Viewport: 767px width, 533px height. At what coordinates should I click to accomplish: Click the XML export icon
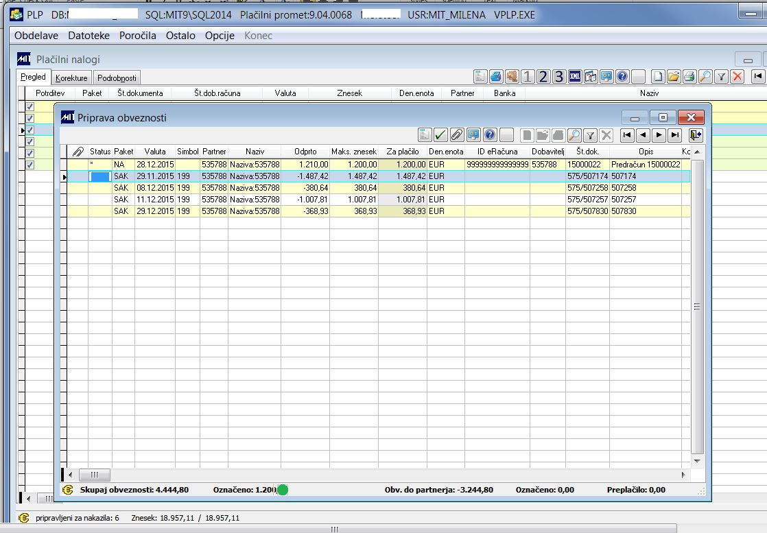tap(575, 76)
